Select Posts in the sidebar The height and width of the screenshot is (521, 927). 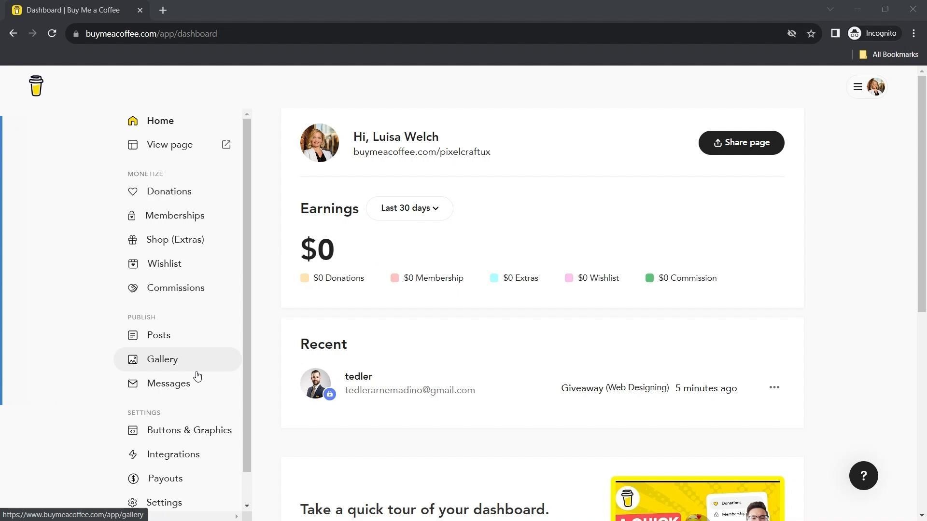[158, 335]
